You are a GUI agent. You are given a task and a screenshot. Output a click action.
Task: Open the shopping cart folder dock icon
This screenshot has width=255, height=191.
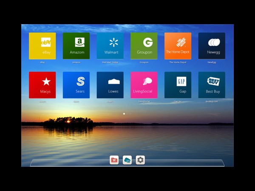(114, 160)
